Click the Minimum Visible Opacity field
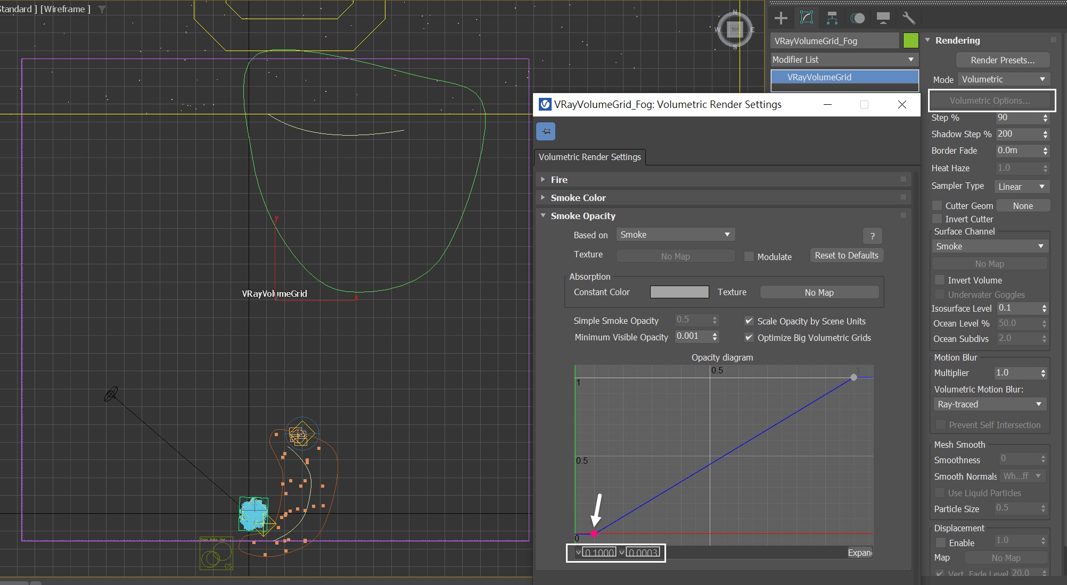Image resolution: width=1067 pixels, height=585 pixels. coord(692,336)
